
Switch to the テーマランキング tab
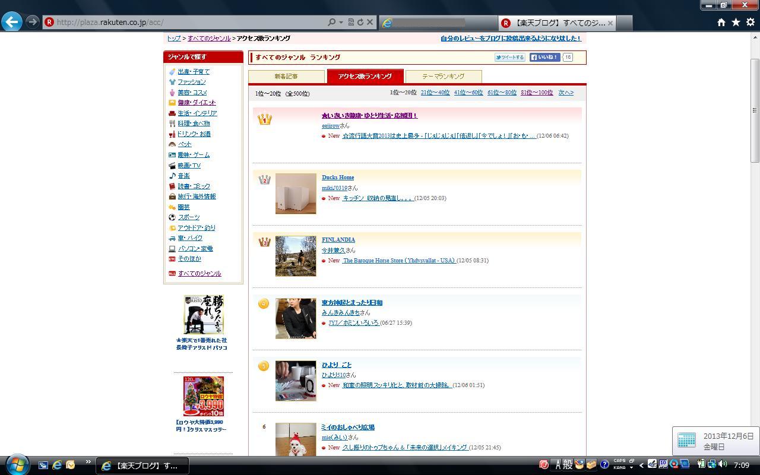pyautogui.click(x=443, y=77)
